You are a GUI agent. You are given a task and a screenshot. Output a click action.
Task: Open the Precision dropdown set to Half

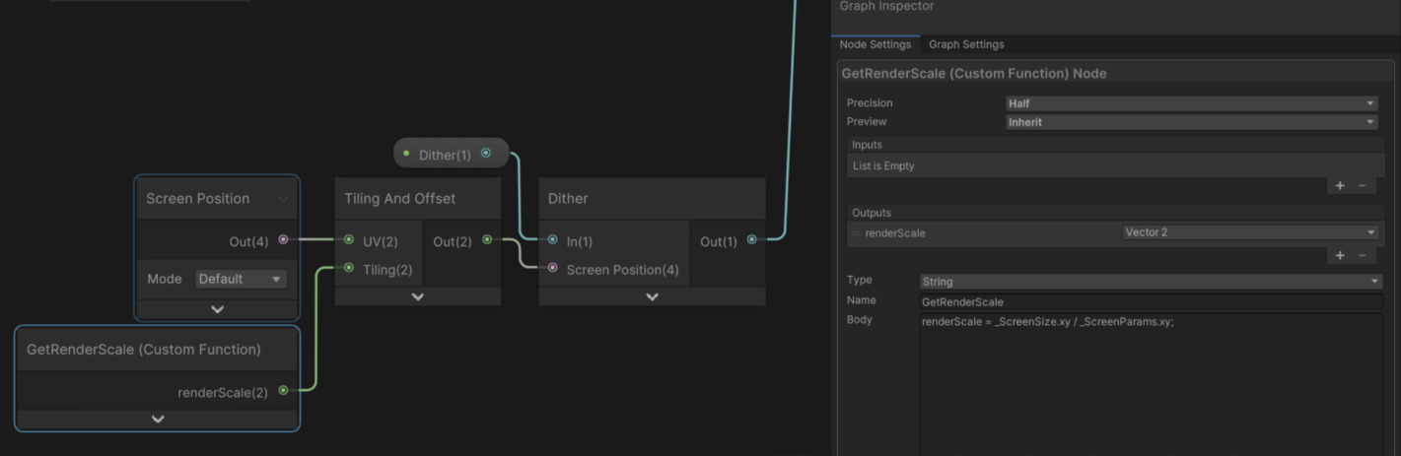(1191, 103)
